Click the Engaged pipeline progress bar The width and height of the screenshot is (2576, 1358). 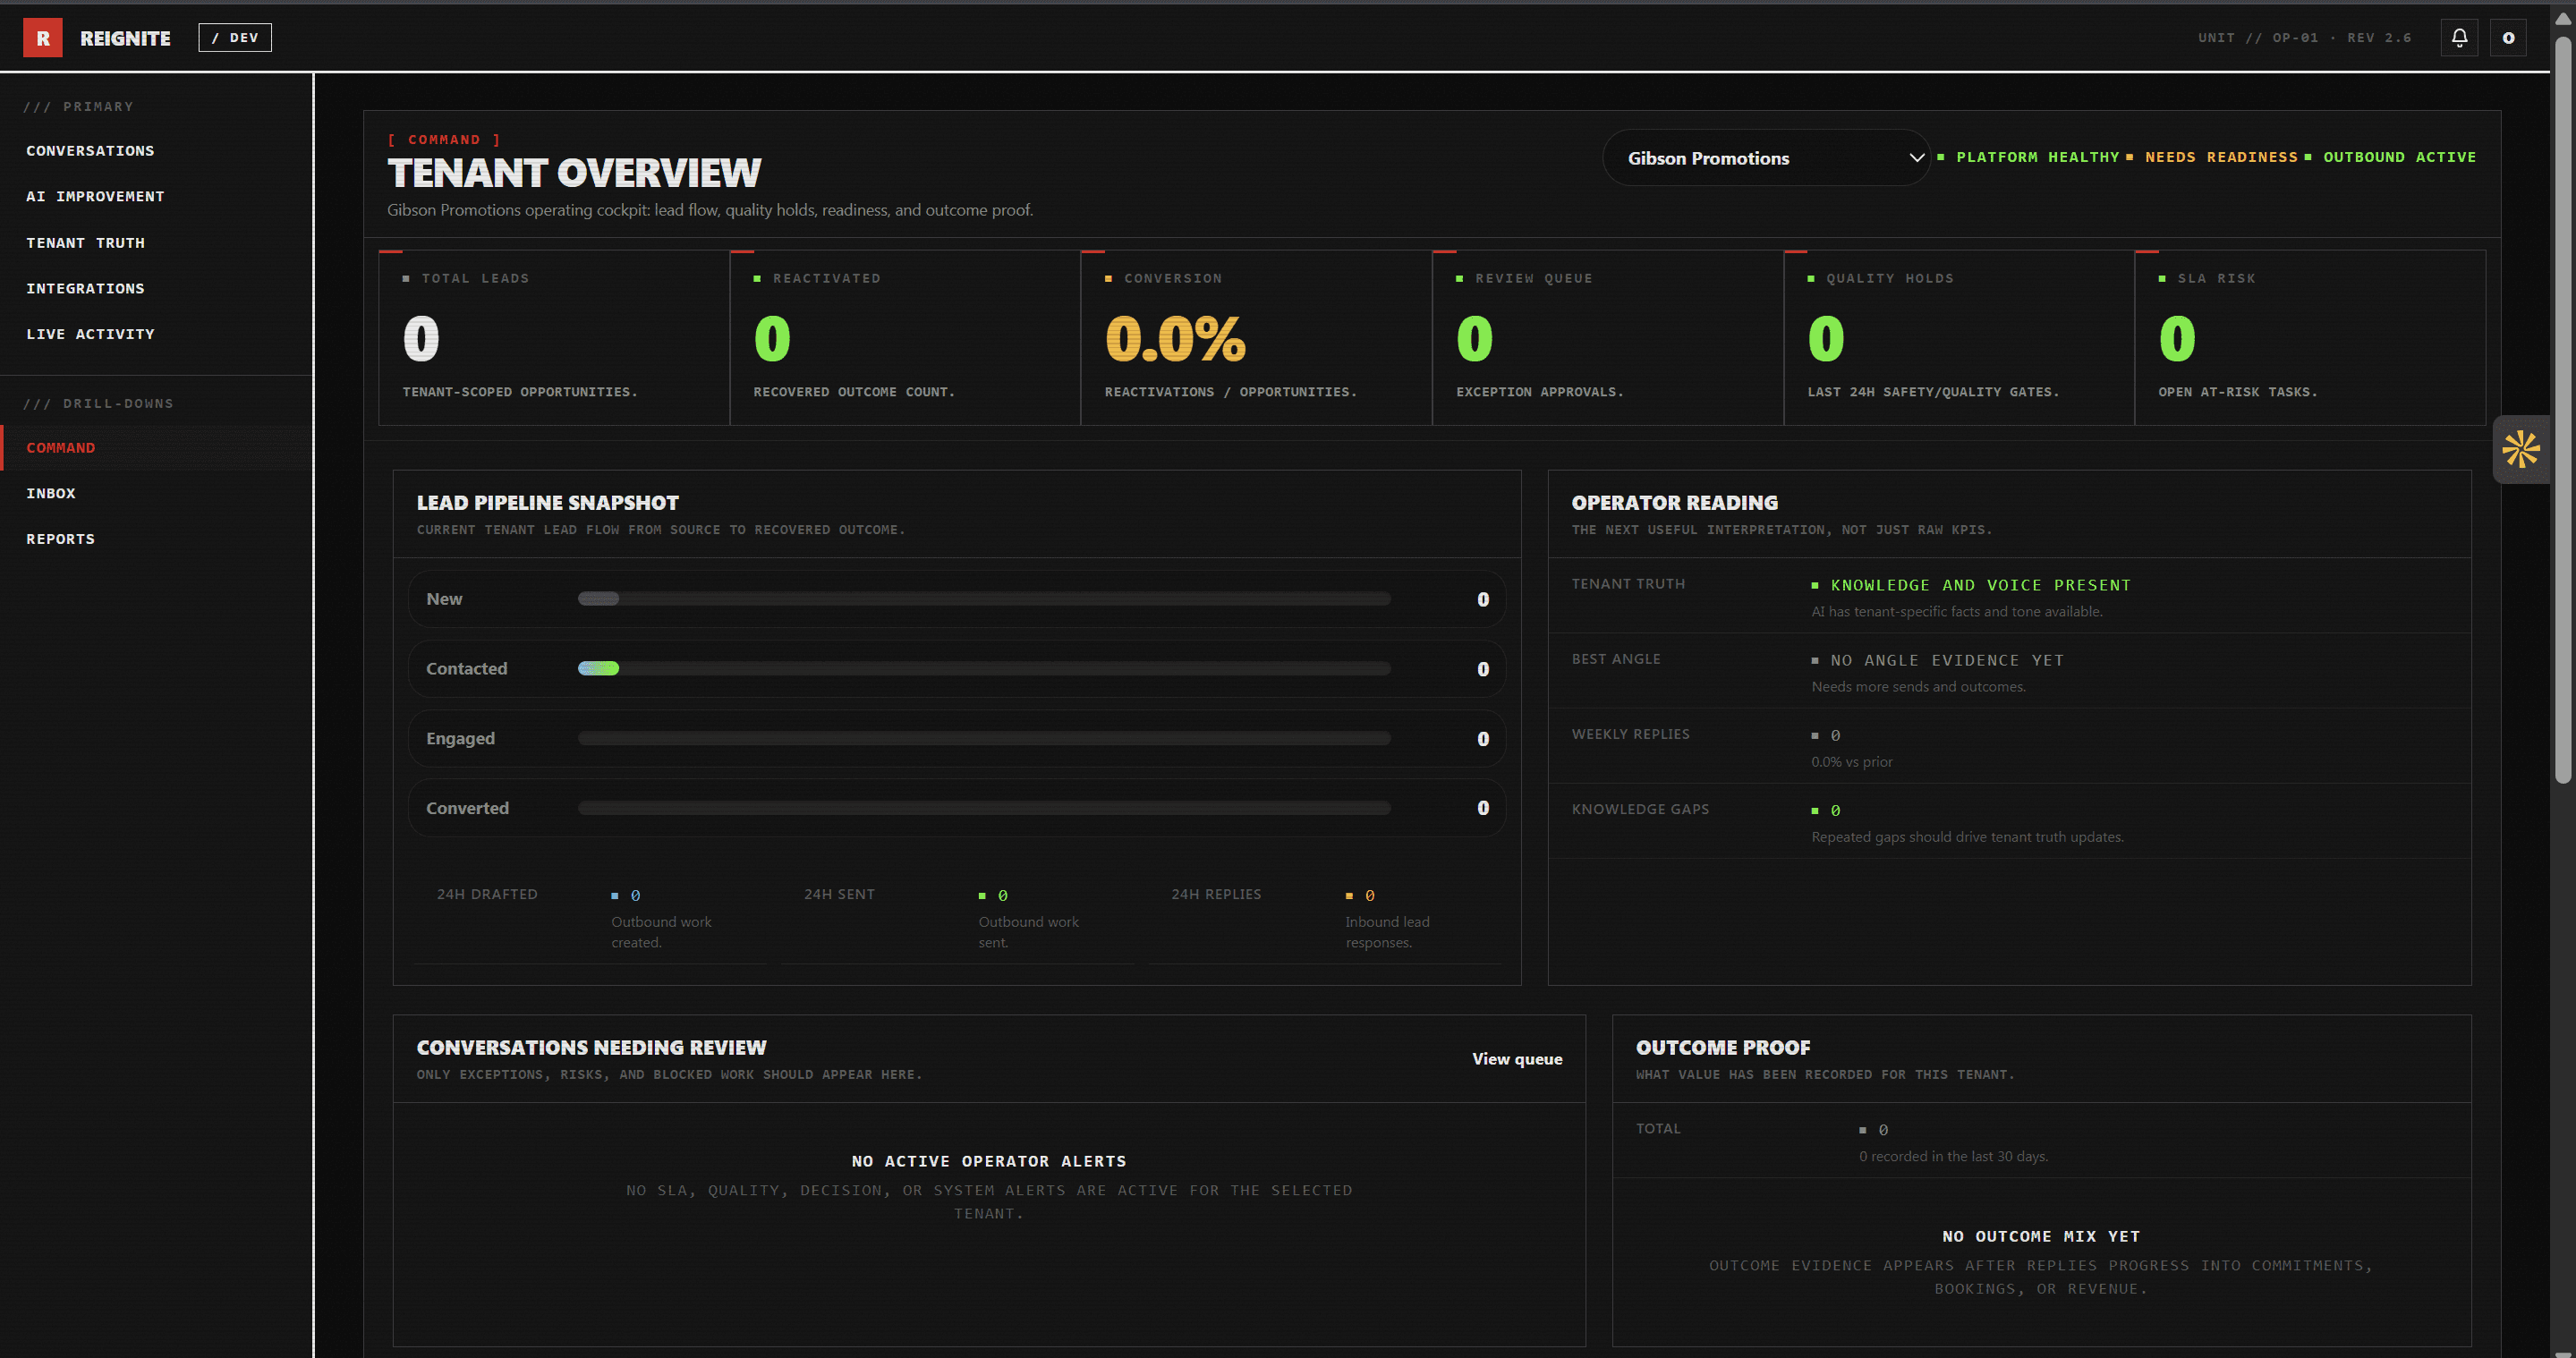(984, 739)
